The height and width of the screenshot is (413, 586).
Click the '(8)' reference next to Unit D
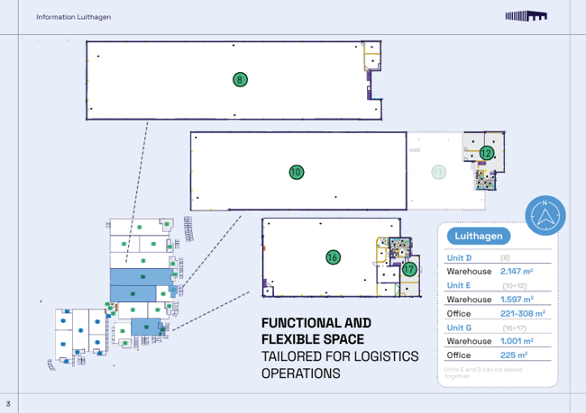pos(505,258)
